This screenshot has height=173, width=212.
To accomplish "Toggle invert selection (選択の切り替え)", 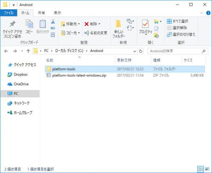I will pyautogui.click(x=181, y=34).
